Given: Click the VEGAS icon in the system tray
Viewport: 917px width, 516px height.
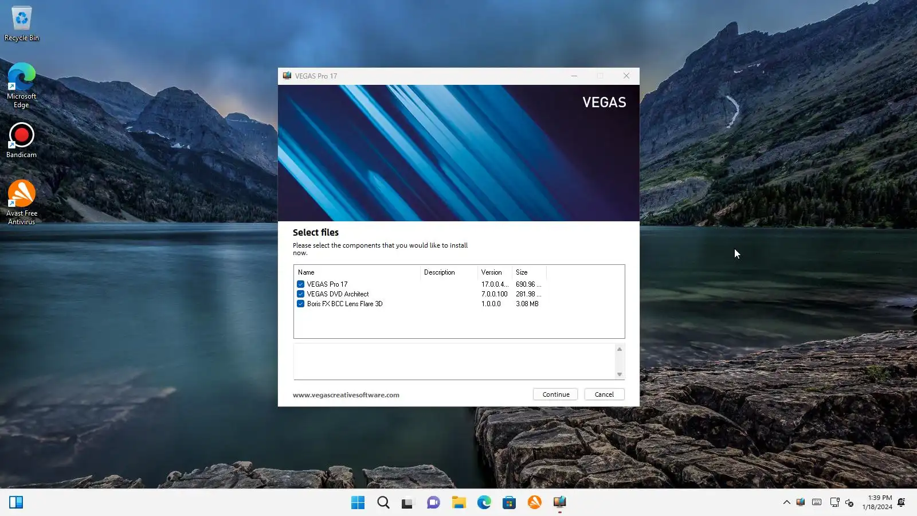Looking at the screenshot, I should tap(801, 503).
